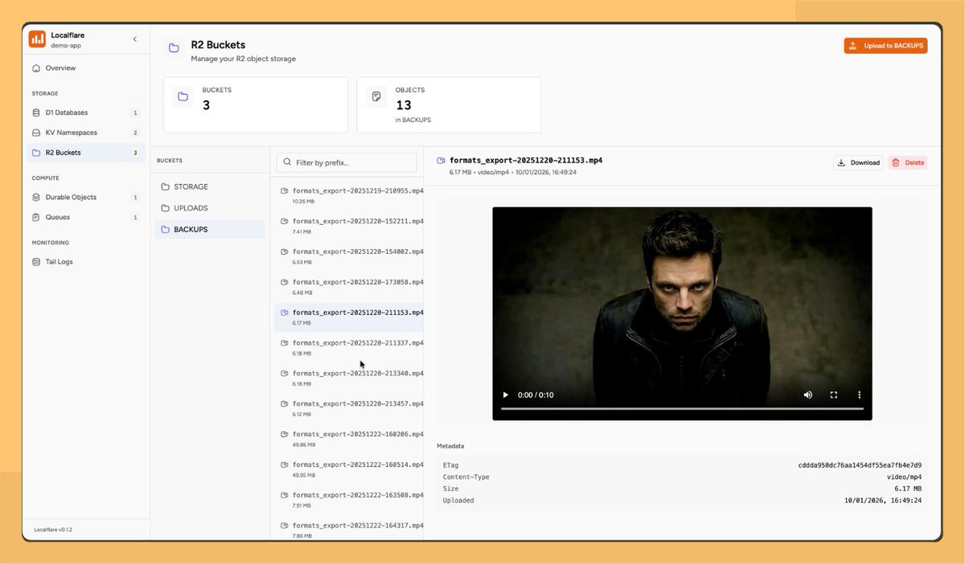Select R2 Buckets in the sidebar
The image size is (965, 564).
[86, 153]
